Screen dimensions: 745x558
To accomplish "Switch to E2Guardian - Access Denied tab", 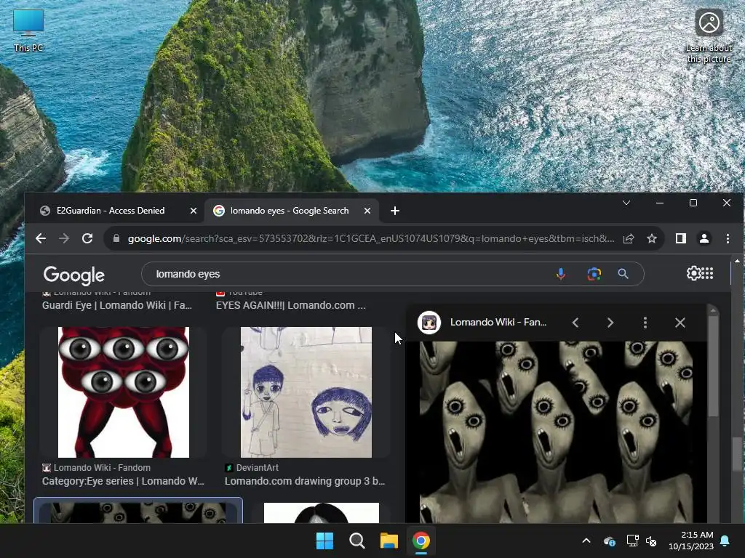I will (x=111, y=211).
